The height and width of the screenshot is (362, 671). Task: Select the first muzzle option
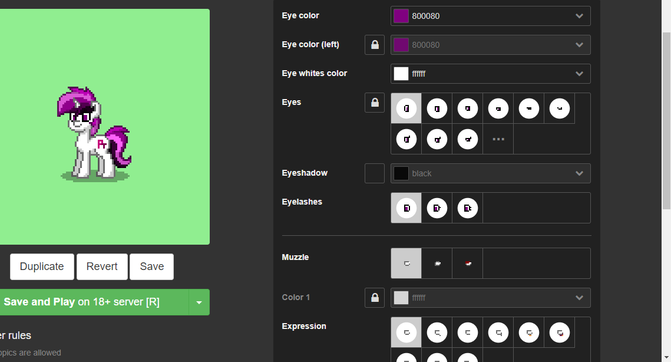(x=406, y=264)
